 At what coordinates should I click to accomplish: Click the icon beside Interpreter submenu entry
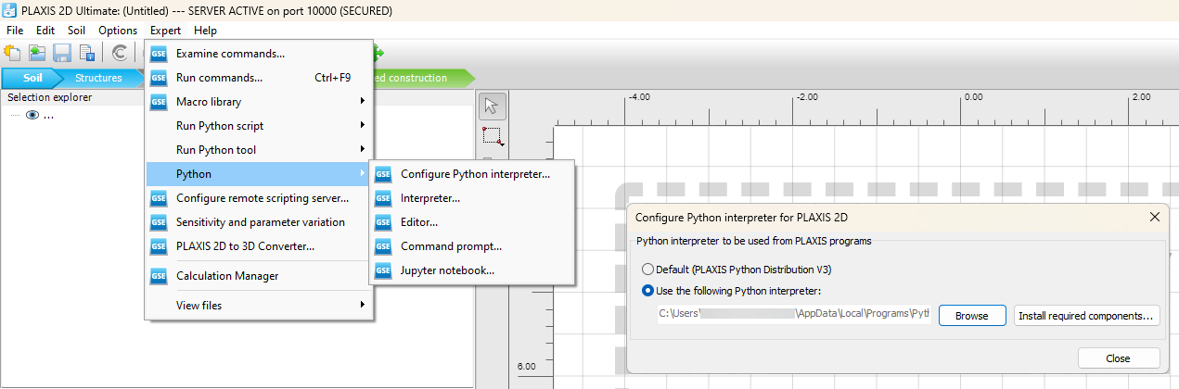tap(383, 198)
